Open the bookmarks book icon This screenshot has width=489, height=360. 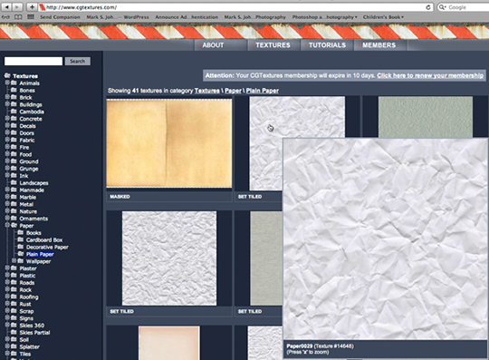[18, 17]
